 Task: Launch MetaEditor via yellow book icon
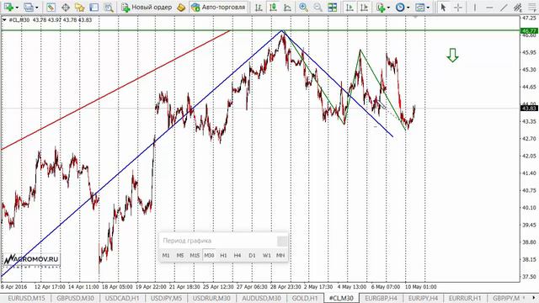point(181,7)
